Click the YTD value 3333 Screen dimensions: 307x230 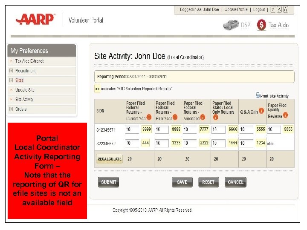coord(176,143)
